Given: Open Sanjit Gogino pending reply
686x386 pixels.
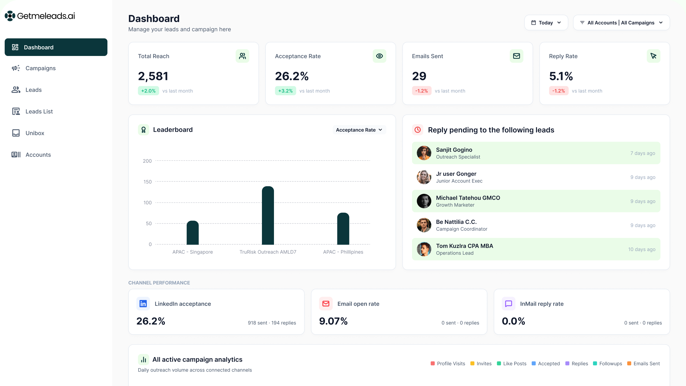Looking at the screenshot, I should point(536,153).
